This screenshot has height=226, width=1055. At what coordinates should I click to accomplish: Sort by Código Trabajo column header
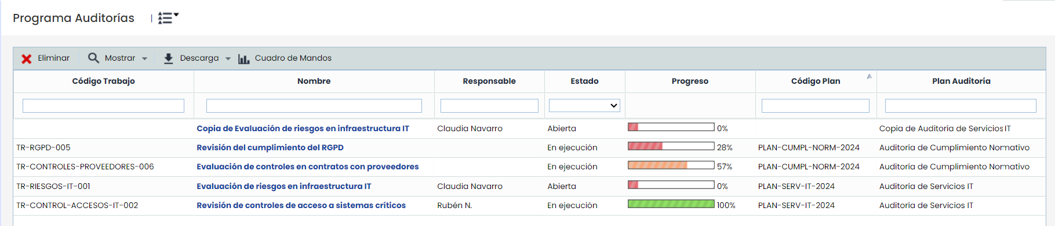click(103, 81)
